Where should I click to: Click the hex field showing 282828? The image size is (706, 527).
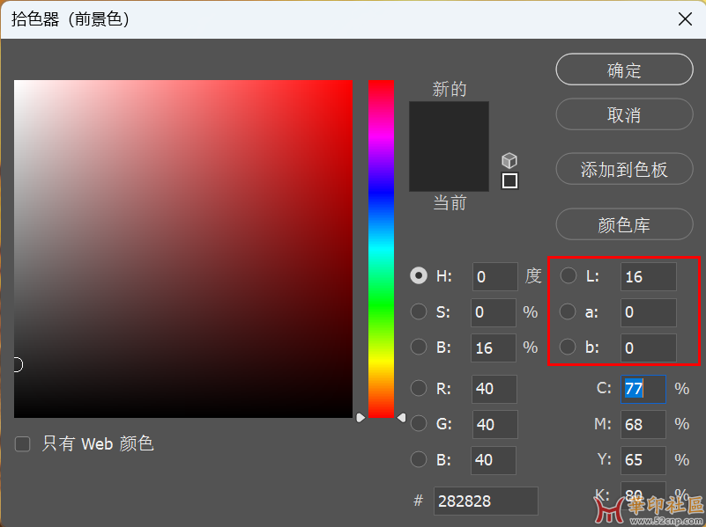pyautogui.click(x=486, y=501)
